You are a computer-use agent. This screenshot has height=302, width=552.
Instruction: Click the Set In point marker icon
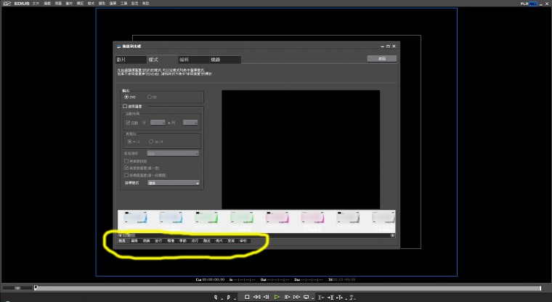click(x=216, y=298)
